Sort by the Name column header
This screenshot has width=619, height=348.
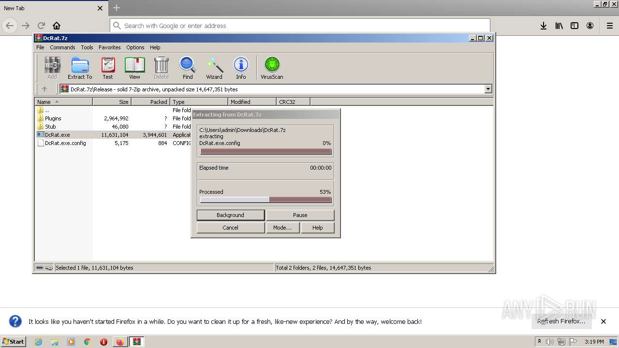click(63, 101)
